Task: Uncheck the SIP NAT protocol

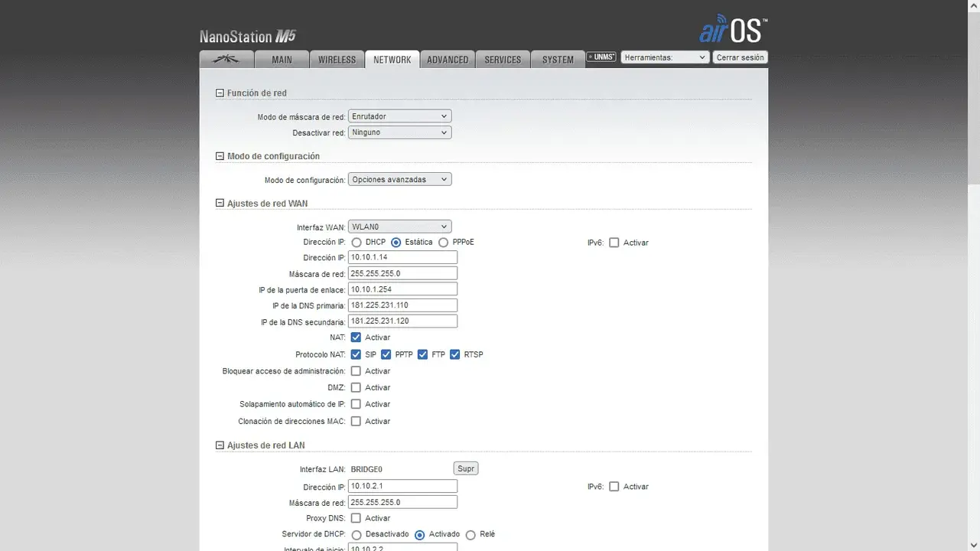Action: pos(356,354)
